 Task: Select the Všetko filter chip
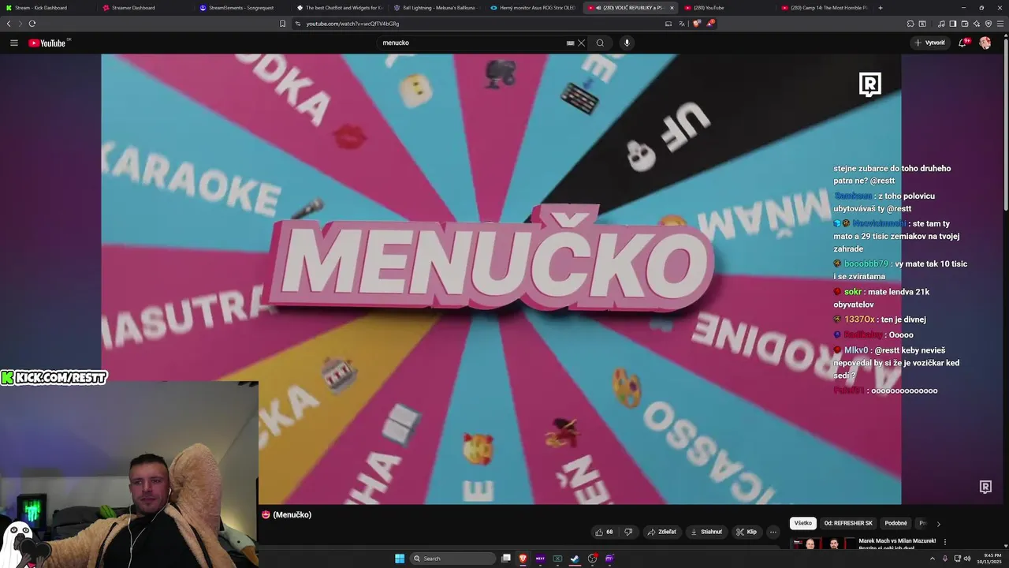point(803,523)
